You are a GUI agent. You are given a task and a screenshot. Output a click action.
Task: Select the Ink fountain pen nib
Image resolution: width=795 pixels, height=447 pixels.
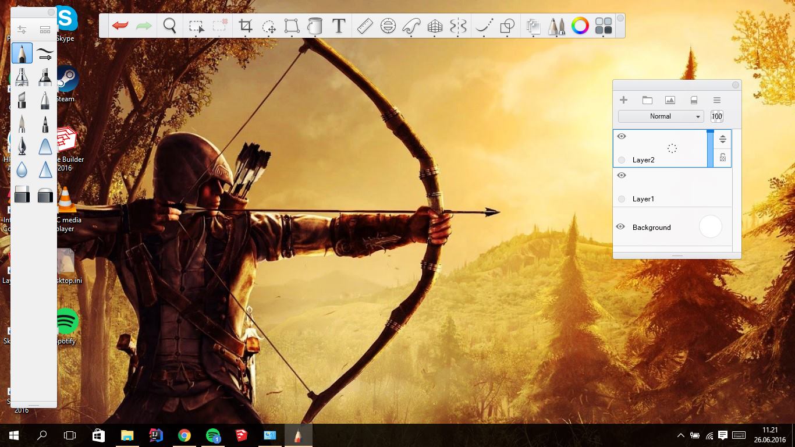(22, 146)
